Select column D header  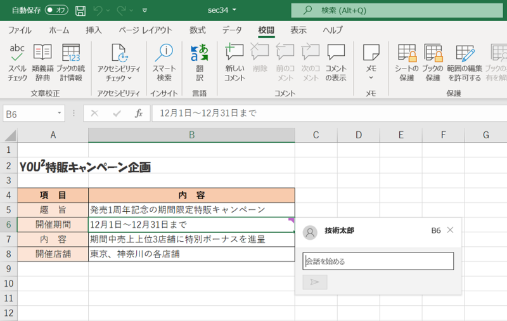point(359,135)
